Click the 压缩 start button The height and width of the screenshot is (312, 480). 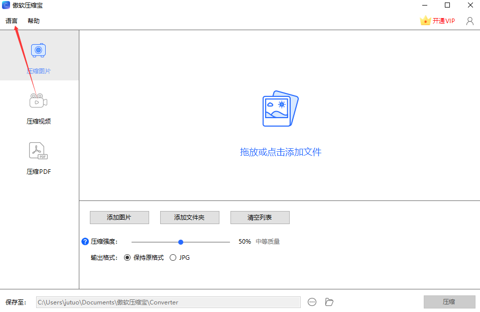(x=449, y=302)
